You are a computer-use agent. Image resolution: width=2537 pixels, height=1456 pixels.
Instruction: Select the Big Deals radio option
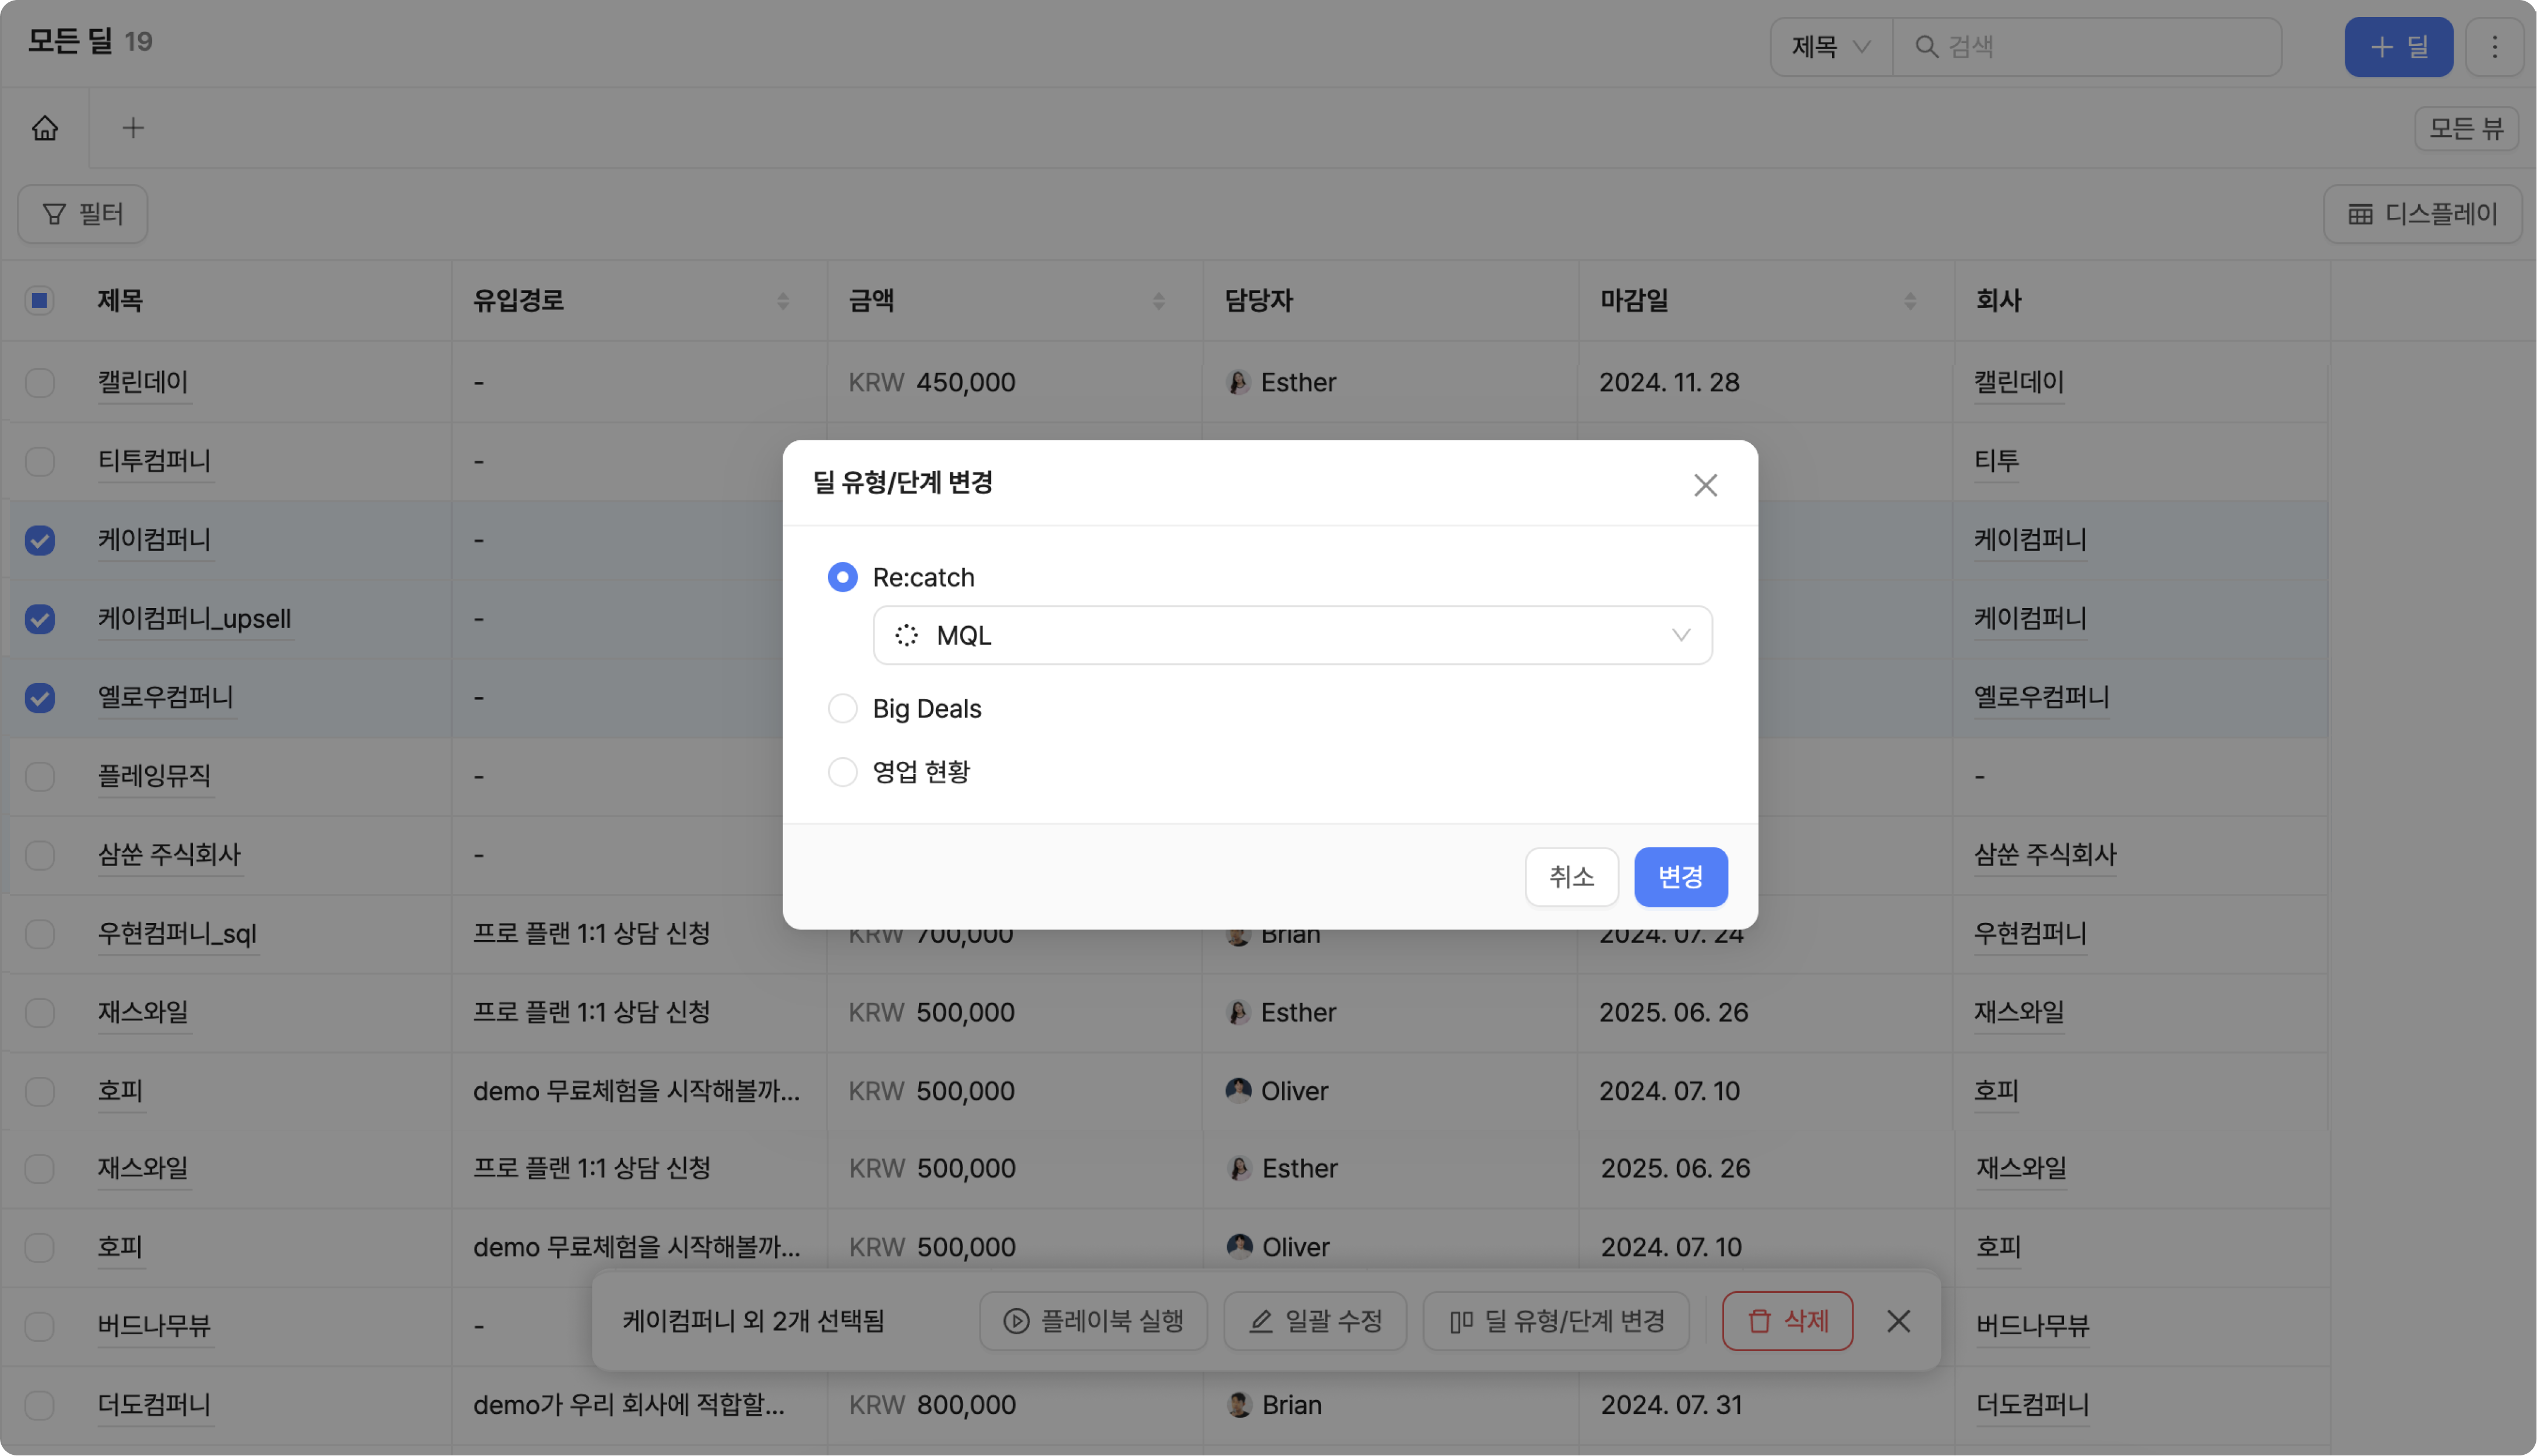click(x=843, y=709)
